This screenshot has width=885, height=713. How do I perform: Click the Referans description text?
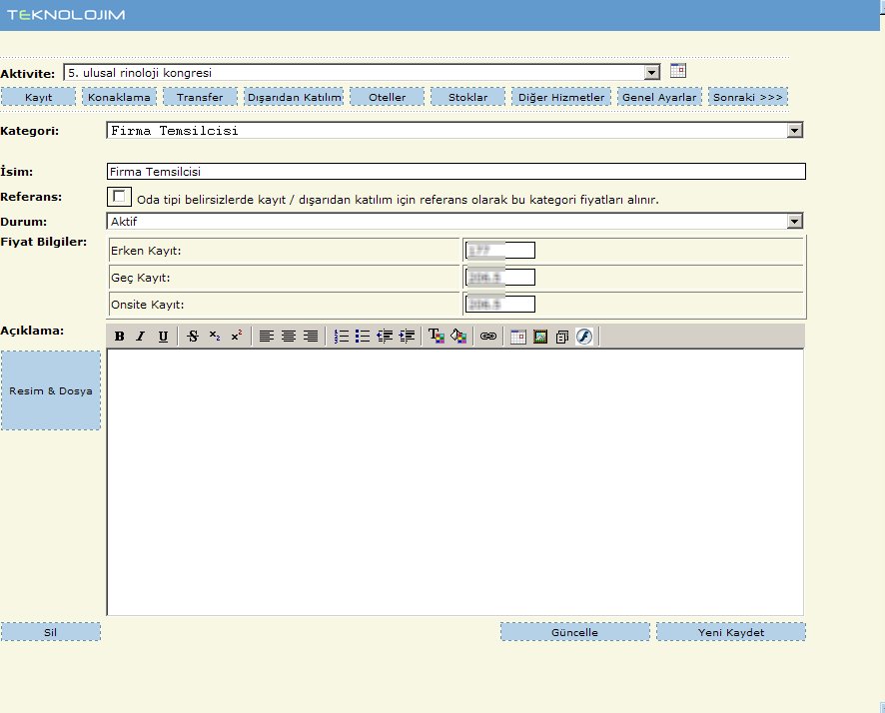coord(398,200)
